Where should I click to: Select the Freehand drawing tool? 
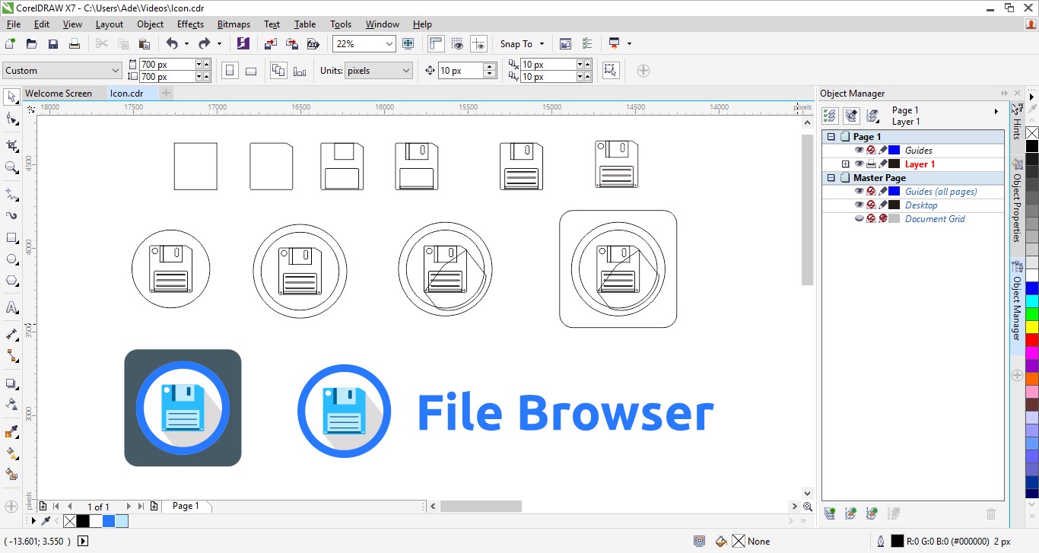(11, 195)
